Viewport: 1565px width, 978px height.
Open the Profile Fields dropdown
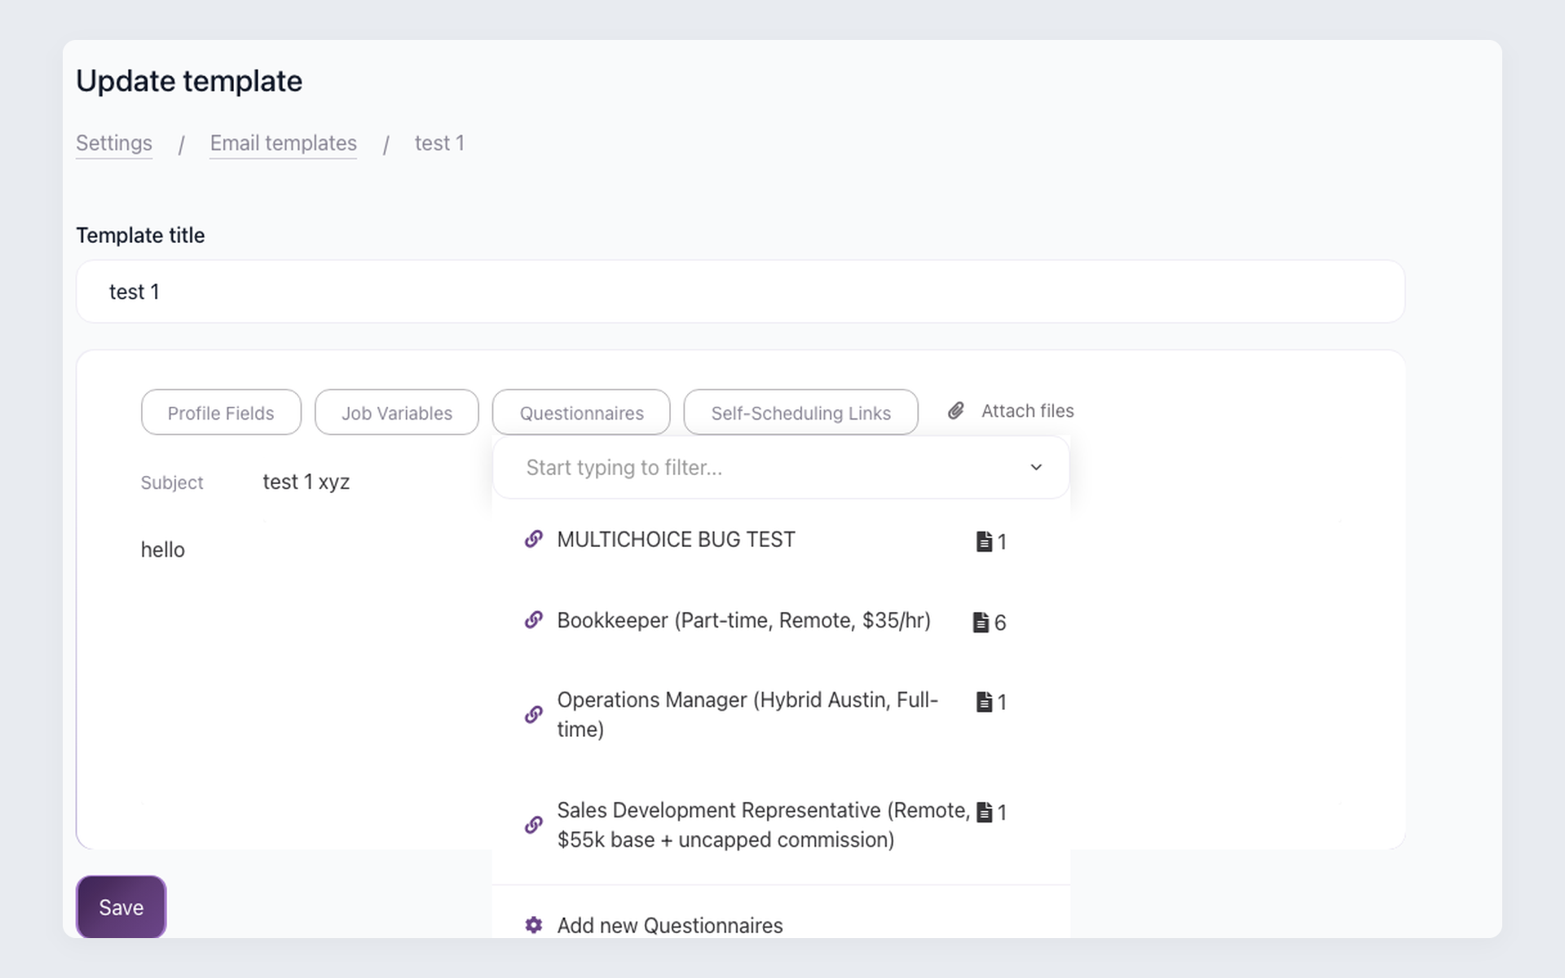221,412
